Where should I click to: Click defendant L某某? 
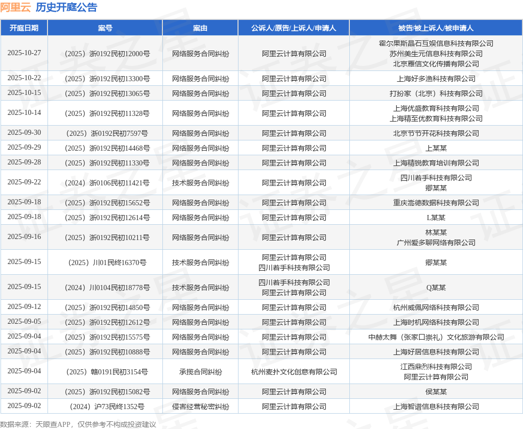tap(436, 218)
